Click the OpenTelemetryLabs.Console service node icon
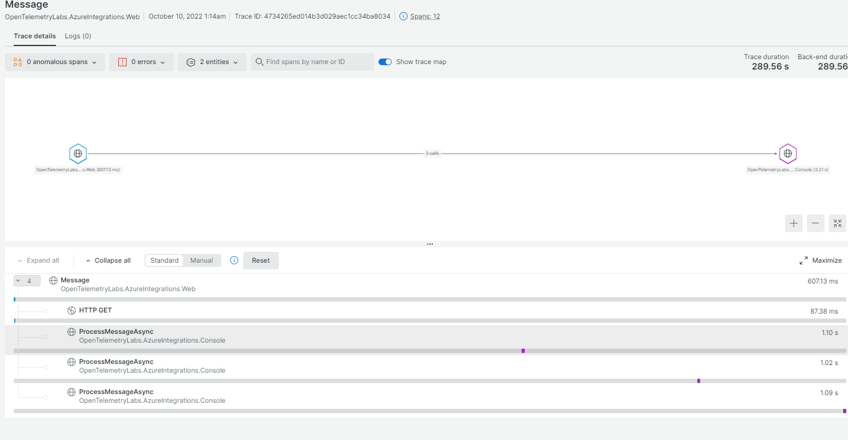The height and width of the screenshot is (440, 848). (788, 153)
